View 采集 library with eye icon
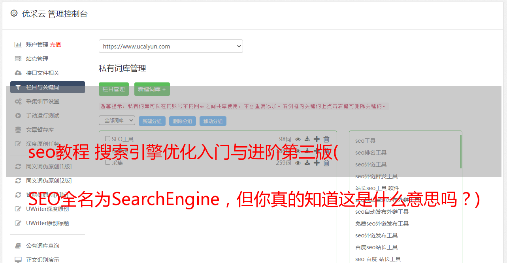This screenshot has width=507, height=263. (x=298, y=162)
